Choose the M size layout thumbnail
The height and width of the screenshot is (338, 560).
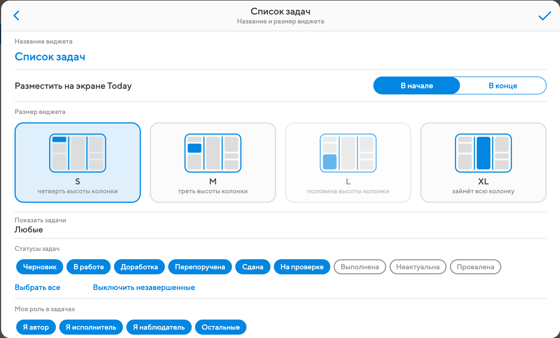213,153
